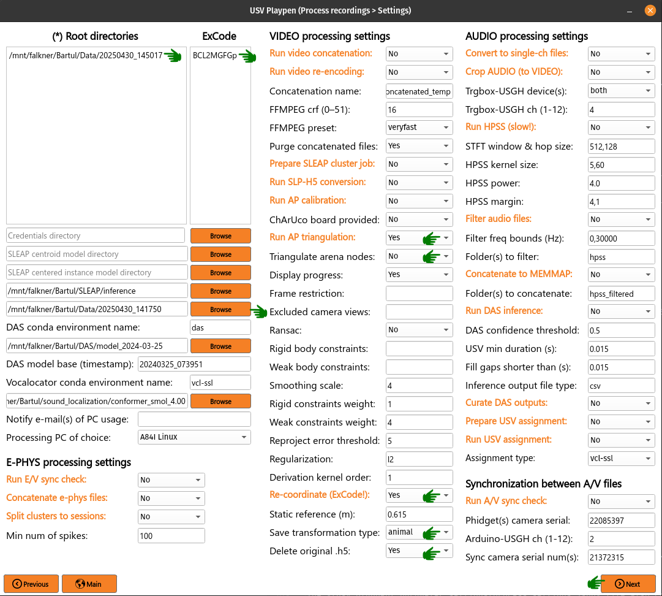Click DAS model base (timestamp) field
Screen dimensions: 662x596
click(194, 364)
